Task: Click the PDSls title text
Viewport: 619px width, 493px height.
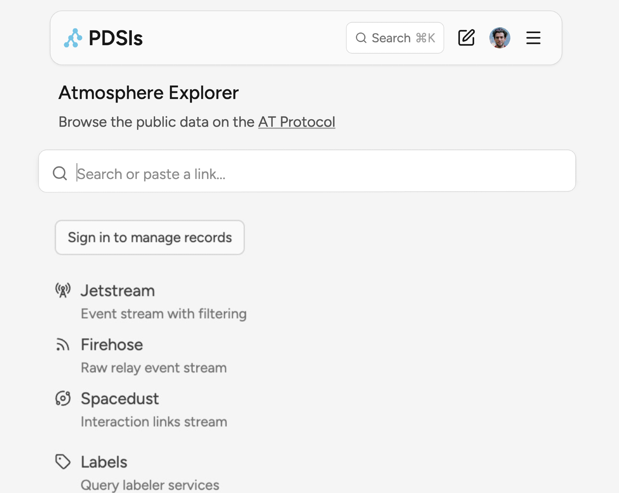Action: coord(115,38)
